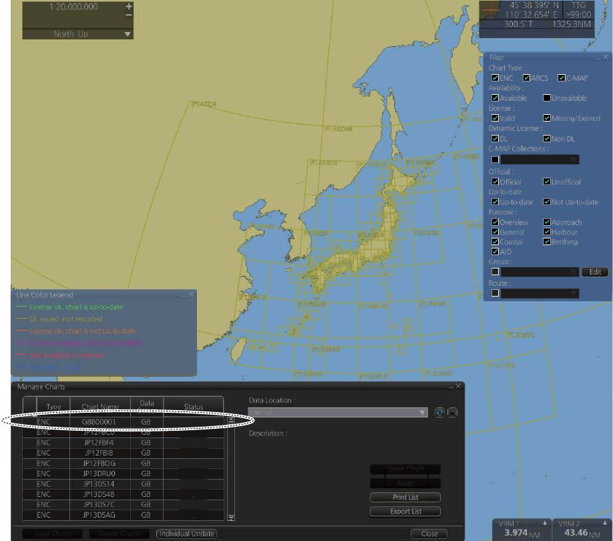Zoom out with the chart scale minus icon
Image resolution: width=613 pixels, height=541 pixels.
coord(129,15)
